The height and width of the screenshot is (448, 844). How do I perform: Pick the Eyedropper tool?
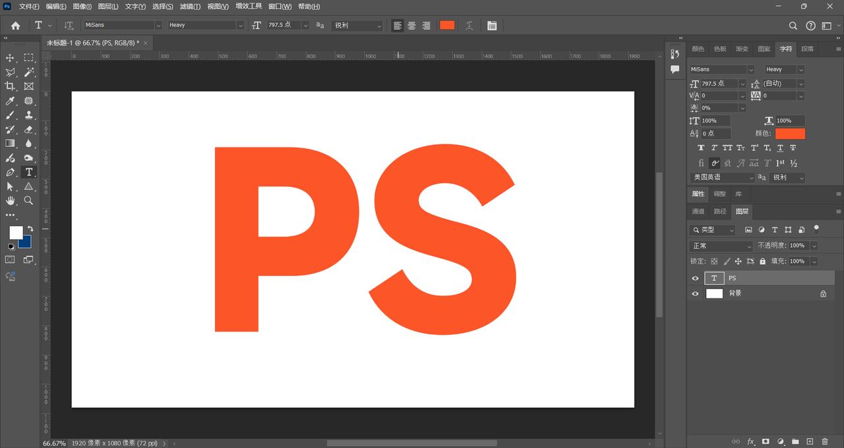[x=10, y=101]
